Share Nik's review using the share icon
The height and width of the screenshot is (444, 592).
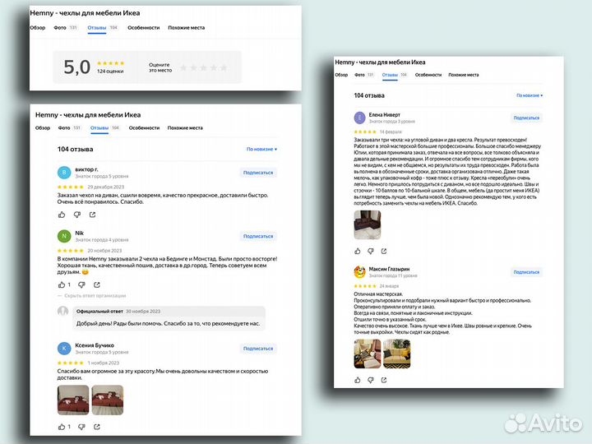pyautogui.click(x=96, y=284)
